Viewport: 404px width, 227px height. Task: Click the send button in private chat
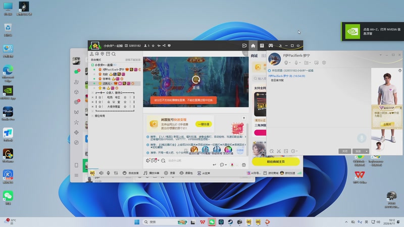point(358,151)
